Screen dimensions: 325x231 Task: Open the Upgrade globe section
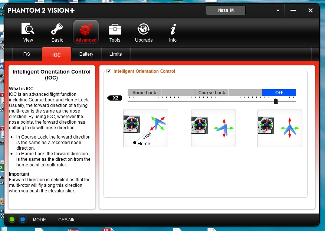[x=144, y=32]
